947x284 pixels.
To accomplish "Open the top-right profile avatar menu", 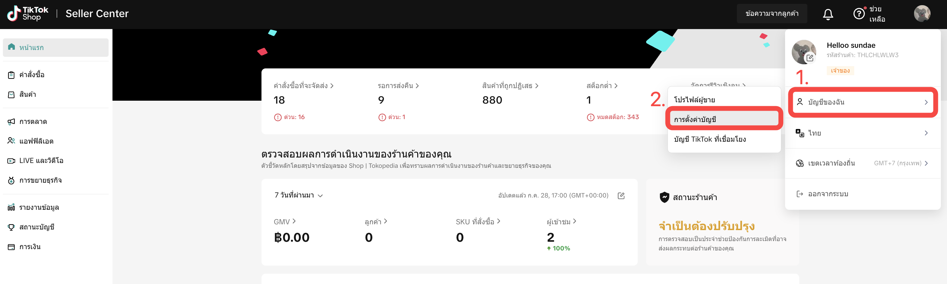I will pos(922,14).
